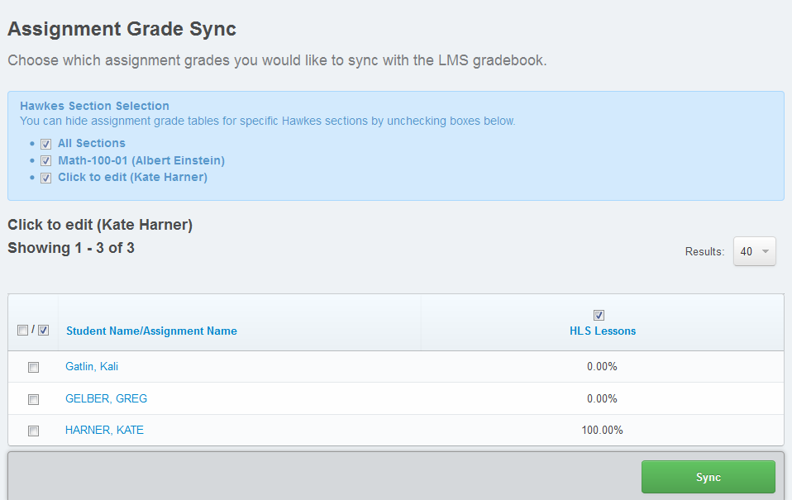This screenshot has width=792, height=500.
Task: Click the select-all checked box in table header
Action: [44, 331]
